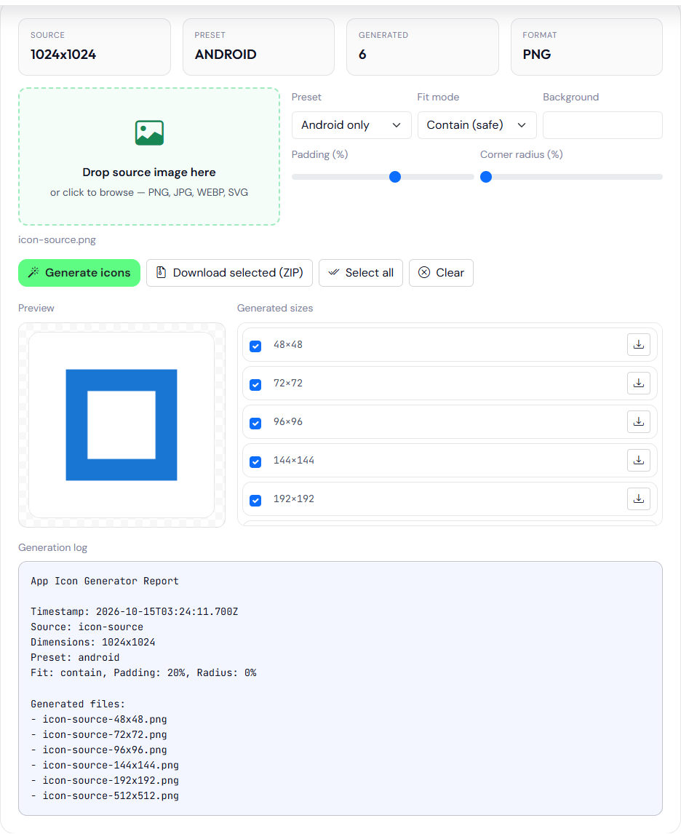Image resolution: width=681 pixels, height=834 pixels.
Task: Download the 144×144 icon
Action: tap(639, 461)
